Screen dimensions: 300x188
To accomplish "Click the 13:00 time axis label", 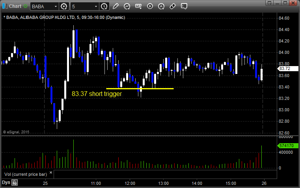I will point(163,183).
